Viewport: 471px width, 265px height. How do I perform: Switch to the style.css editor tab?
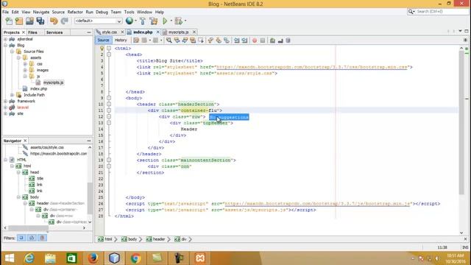point(109,32)
